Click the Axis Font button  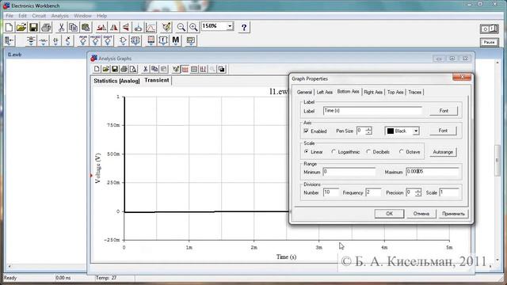[x=443, y=131]
